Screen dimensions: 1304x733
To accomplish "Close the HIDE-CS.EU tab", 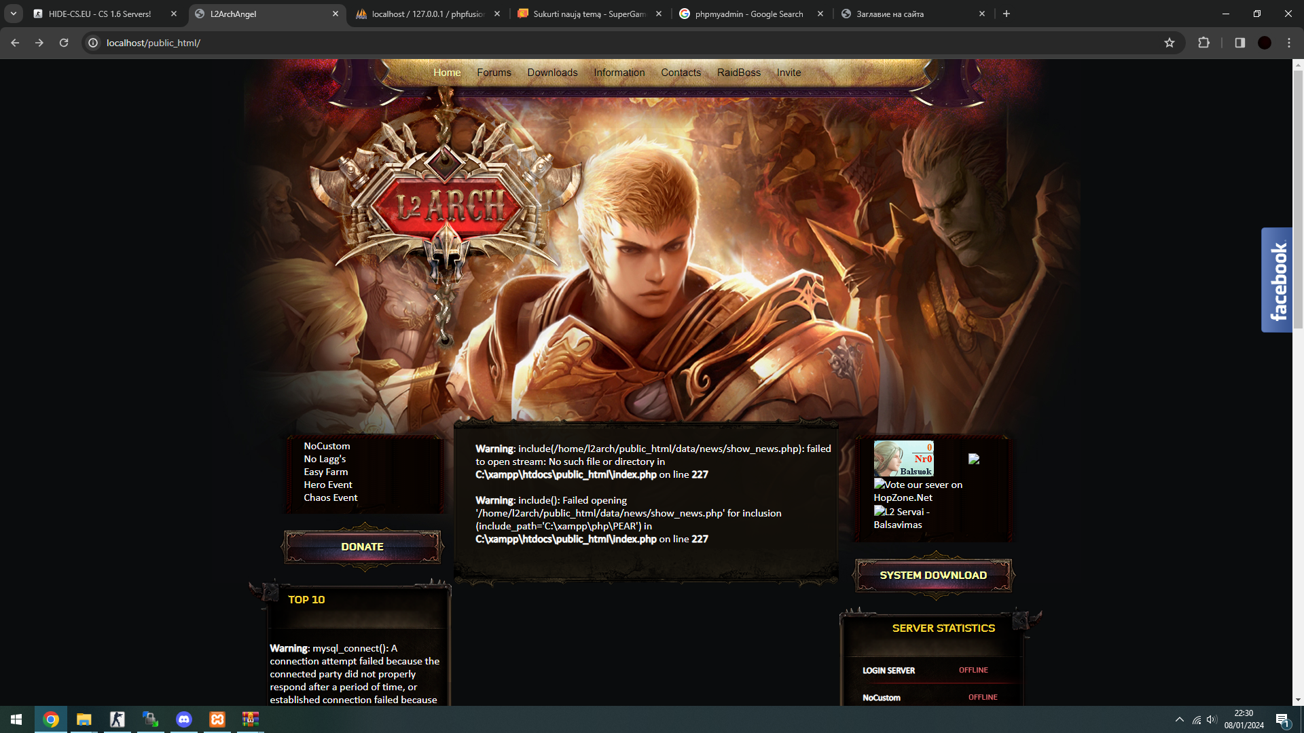I will [174, 14].
